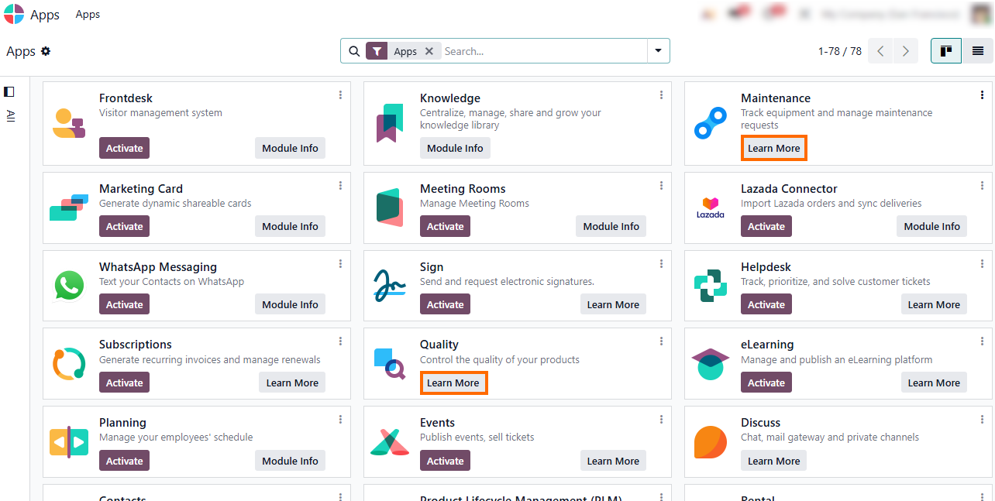
Task: Go to next page of apps
Action: point(906,51)
